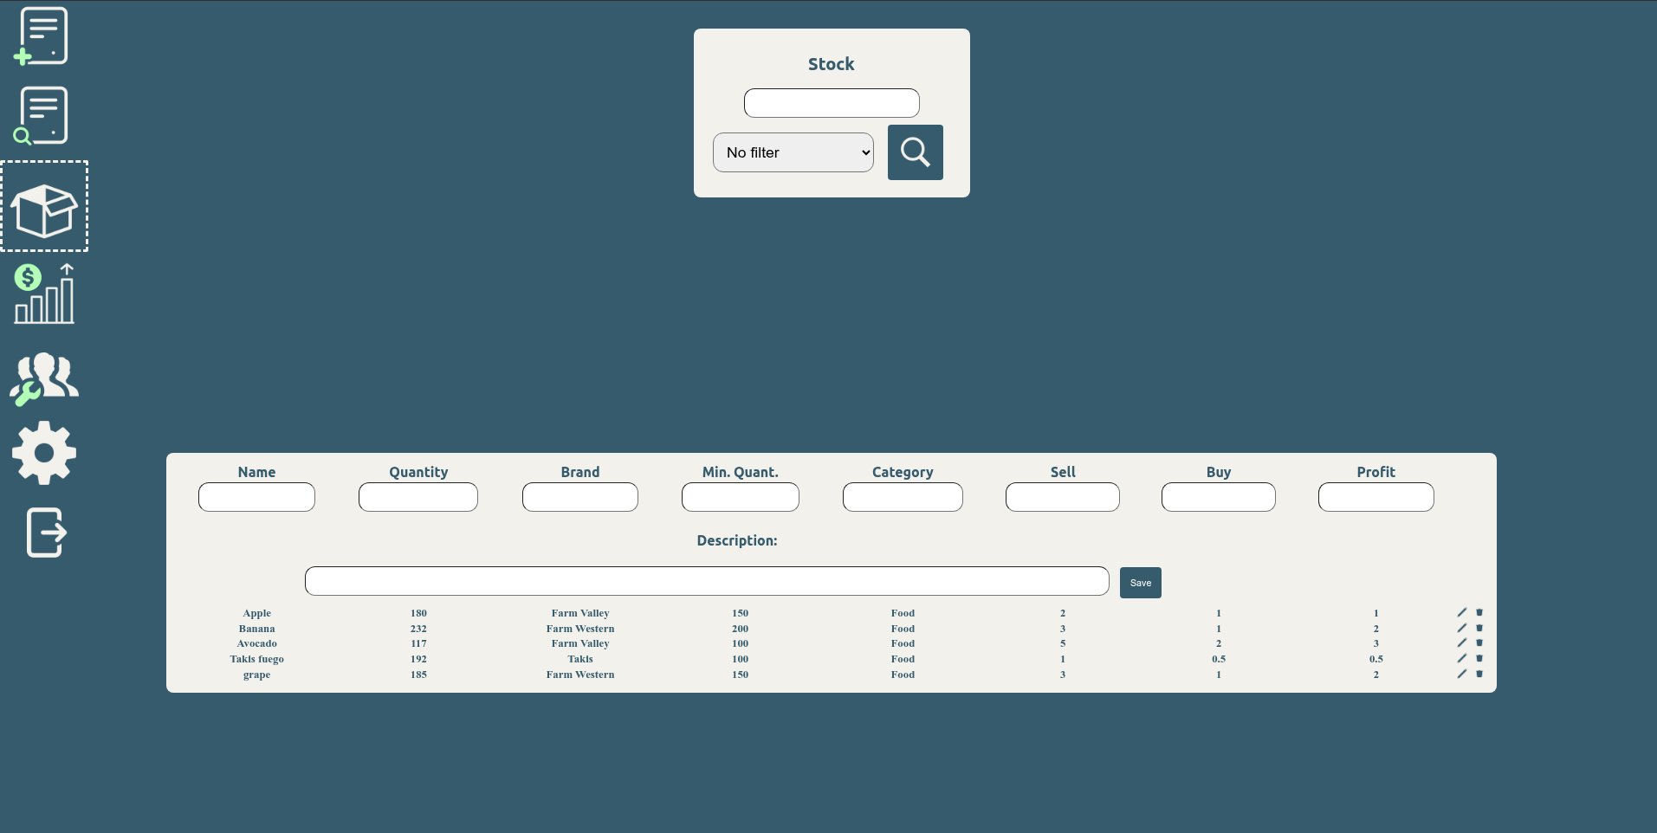1657x833 pixels.
Task: Select the document search sidebar icon
Action: [42, 114]
